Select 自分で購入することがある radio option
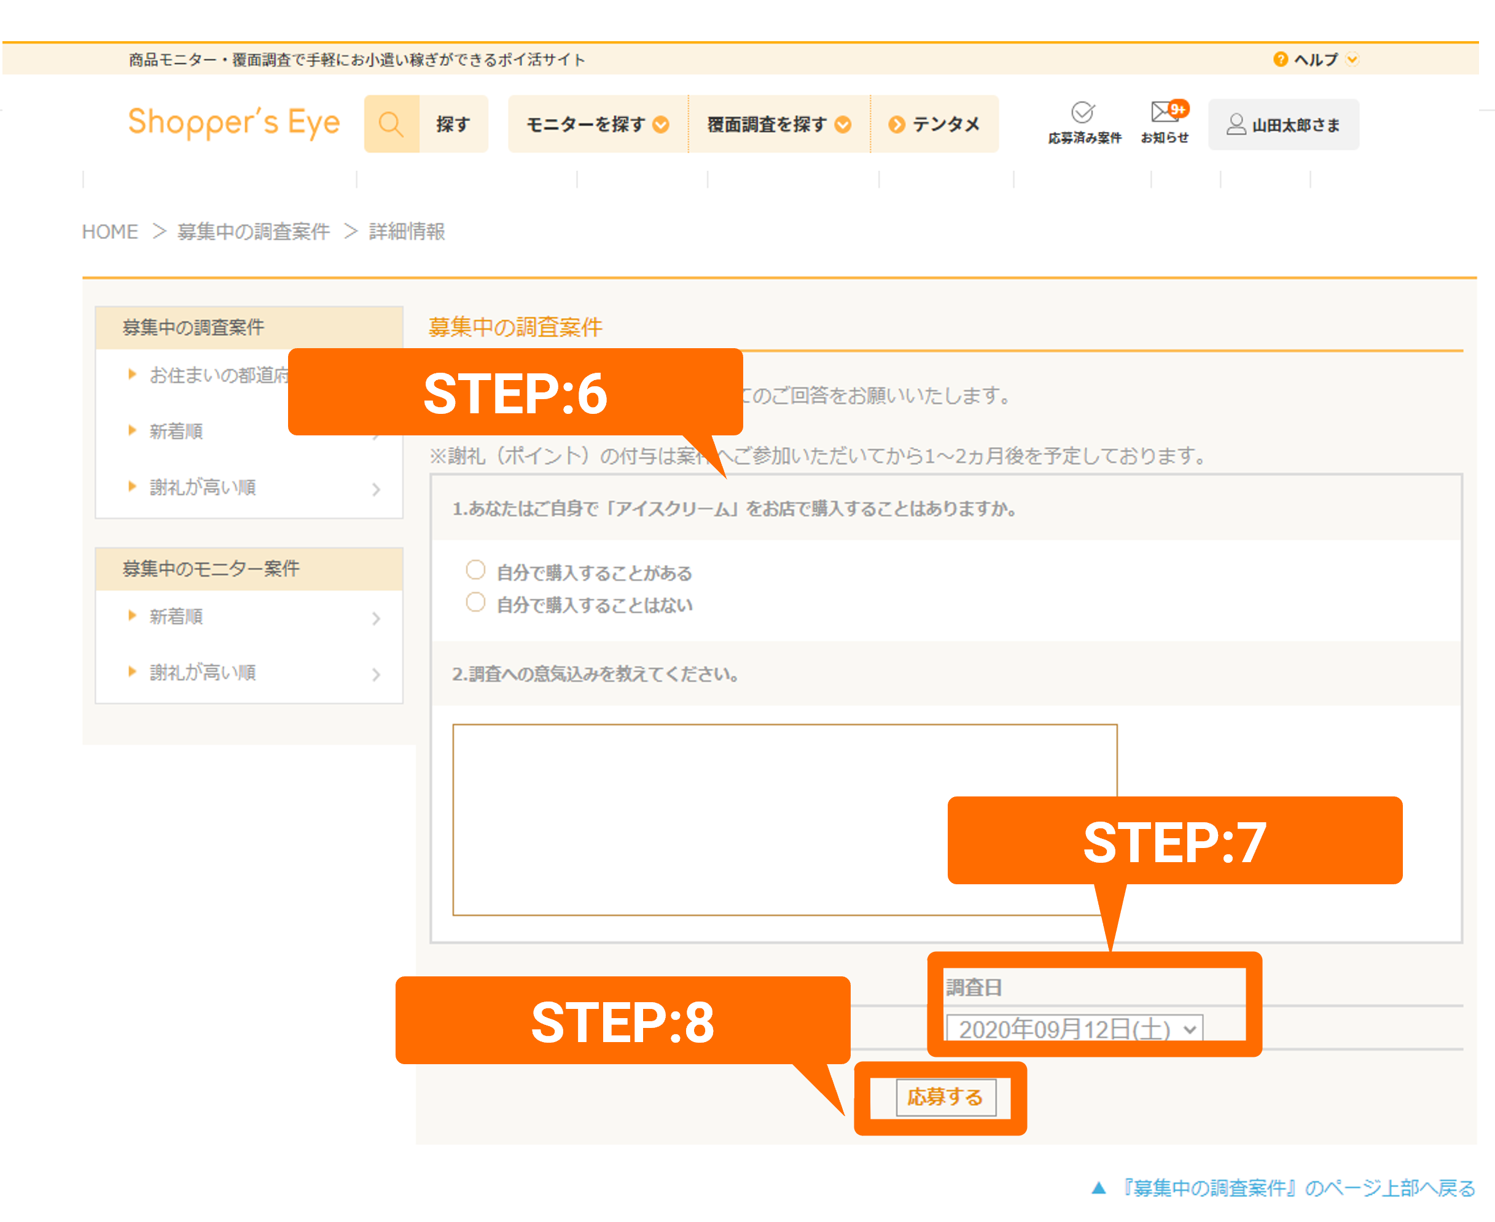The height and width of the screenshot is (1222, 1495). point(475,569)
